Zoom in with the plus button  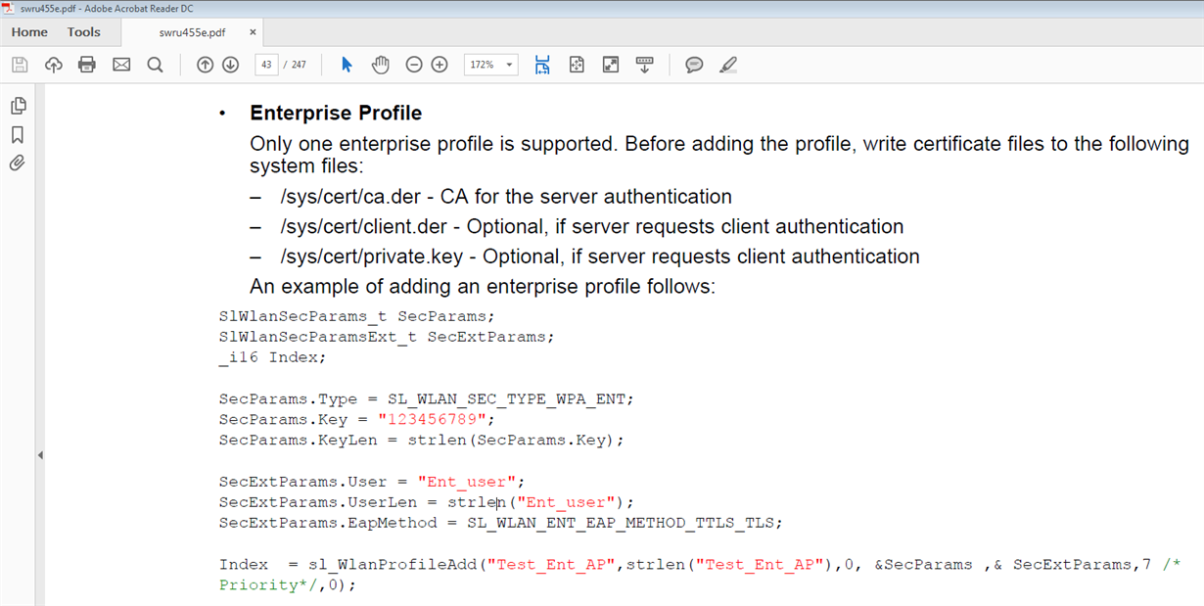click(440, 65)
